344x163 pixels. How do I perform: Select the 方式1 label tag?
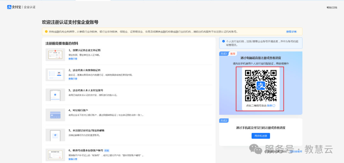point(224,54)
